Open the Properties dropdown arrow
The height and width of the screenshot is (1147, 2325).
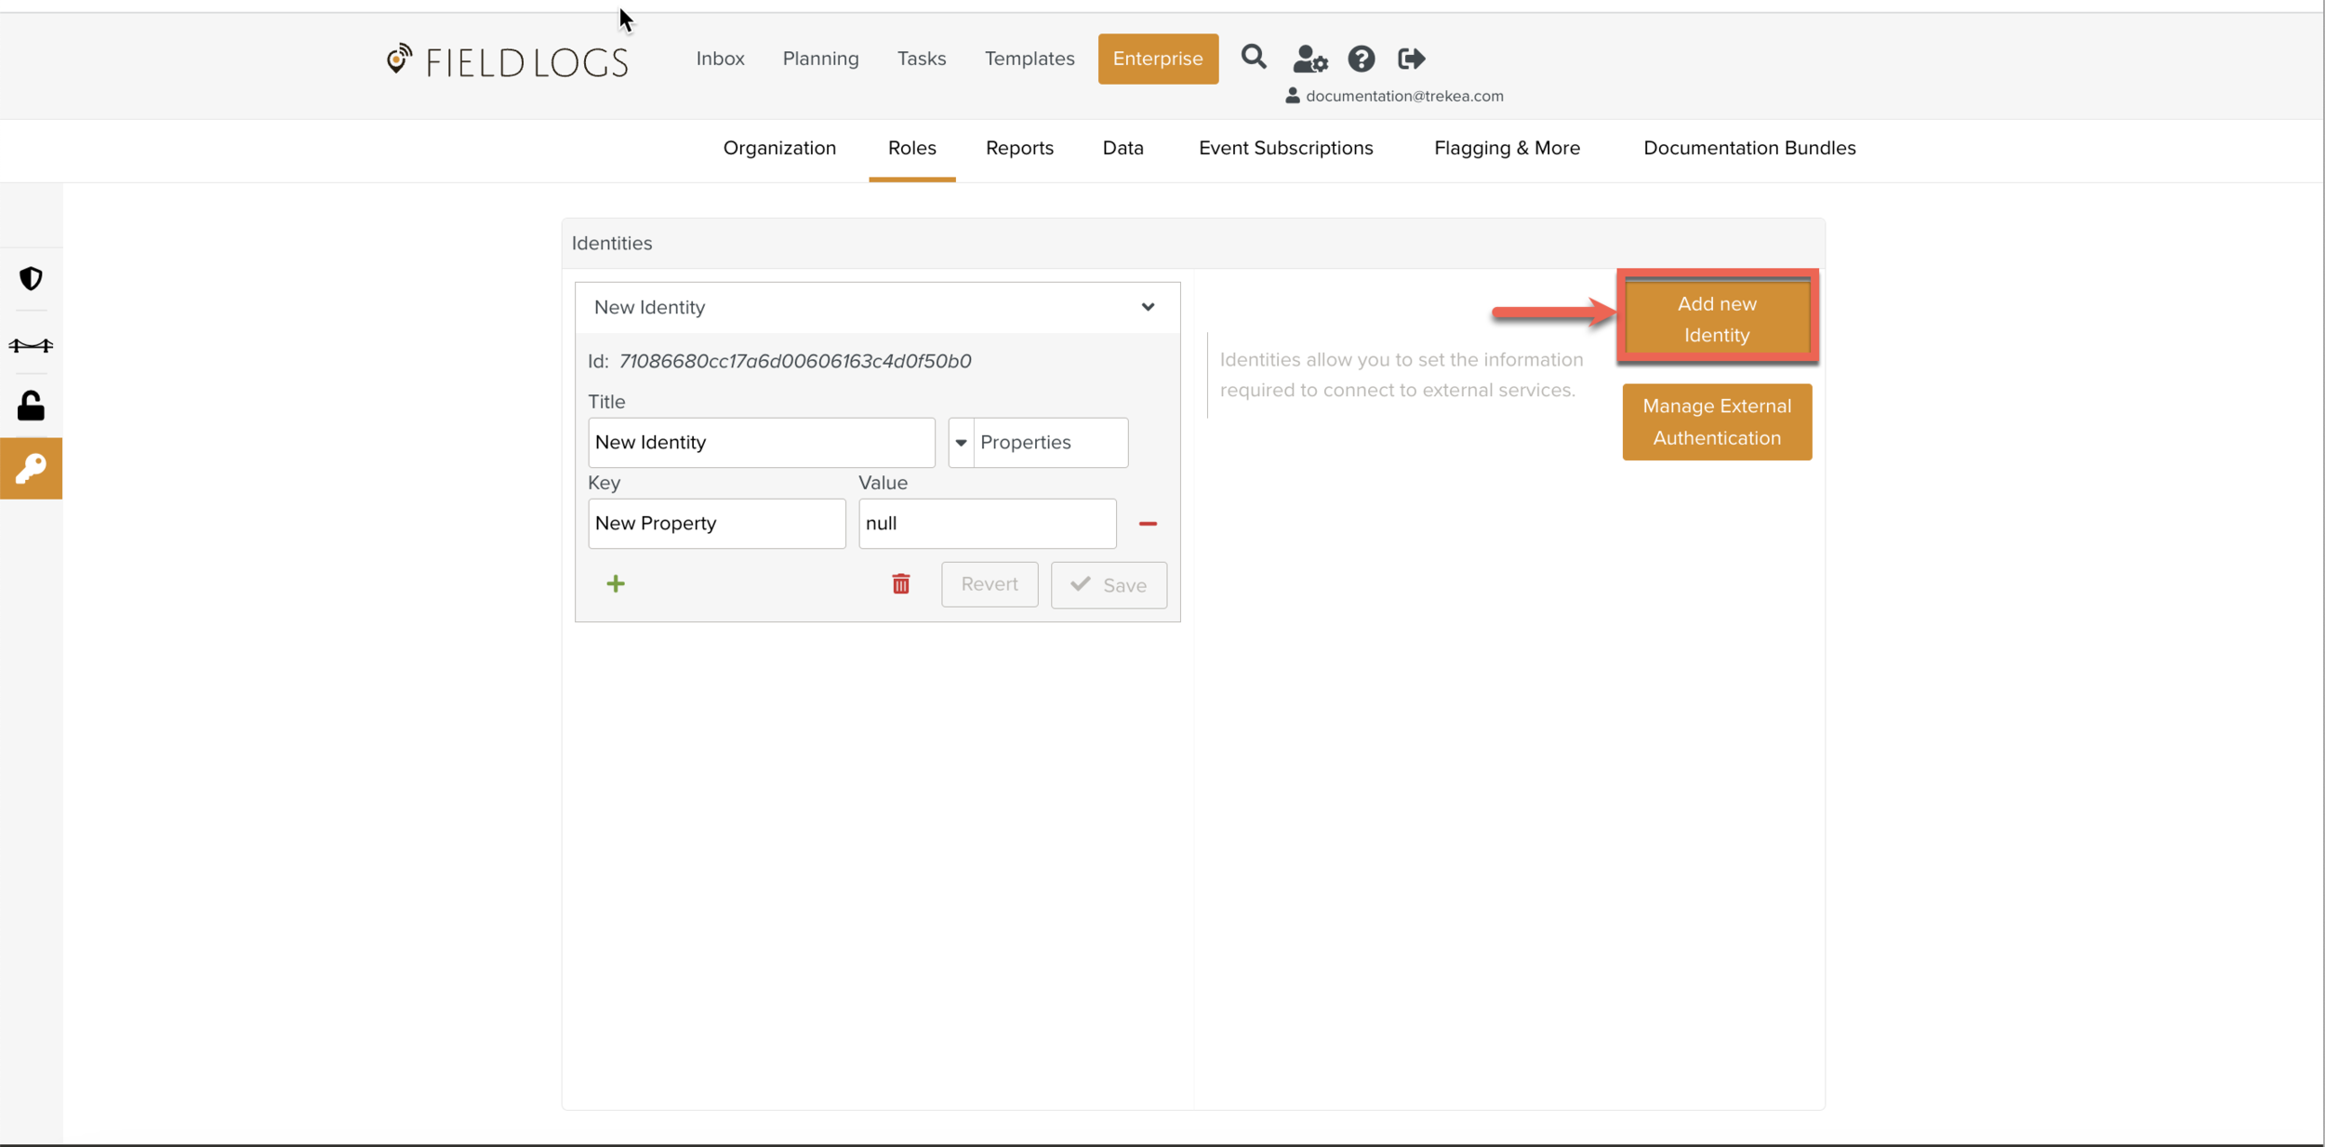tap(961, 443)
